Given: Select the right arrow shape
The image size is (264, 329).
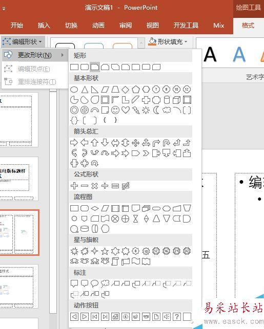Looking at the screenshot, I should [74, 143].
